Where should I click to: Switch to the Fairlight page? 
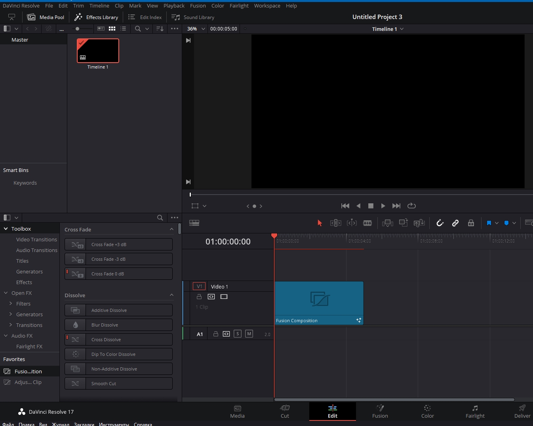tap(475, 412)
